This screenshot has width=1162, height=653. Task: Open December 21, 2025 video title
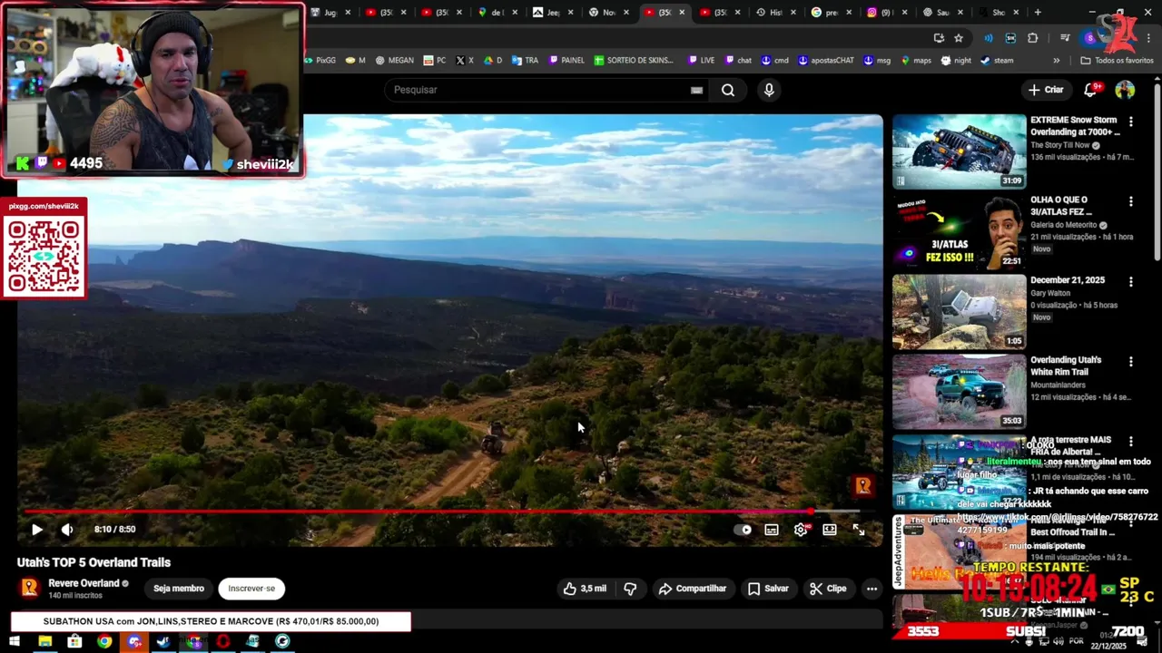point(1068,280)
